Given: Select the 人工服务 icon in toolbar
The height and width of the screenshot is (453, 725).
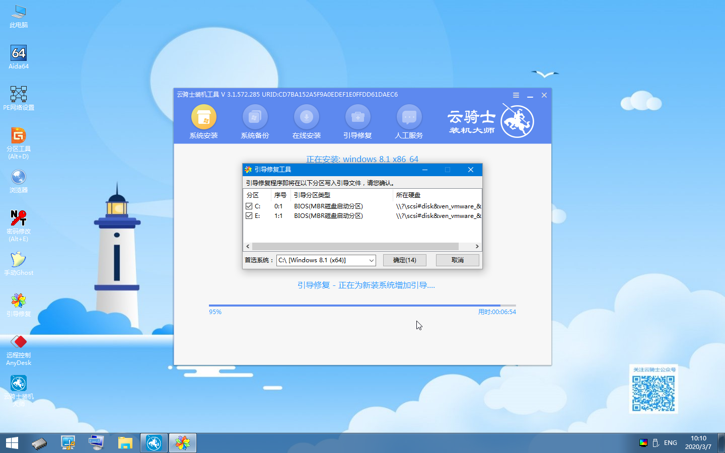Looking at the screenshot, I should pos(409,122).
